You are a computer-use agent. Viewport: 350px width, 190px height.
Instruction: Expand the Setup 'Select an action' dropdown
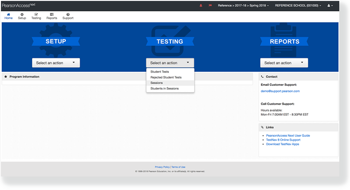coord(56,63)
